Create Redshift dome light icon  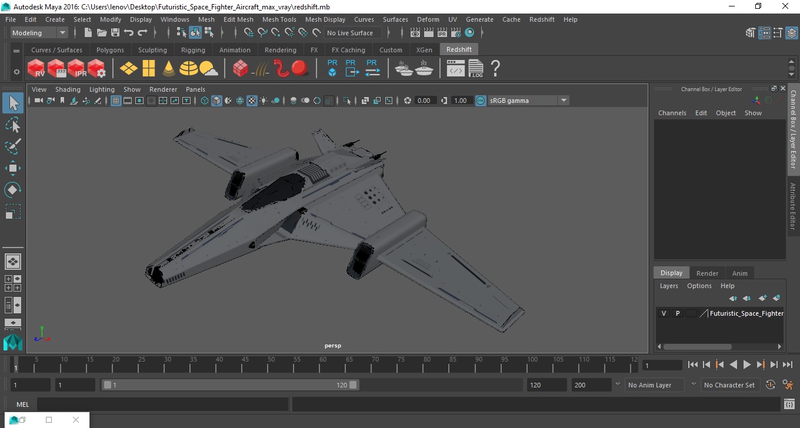[189, 69]
